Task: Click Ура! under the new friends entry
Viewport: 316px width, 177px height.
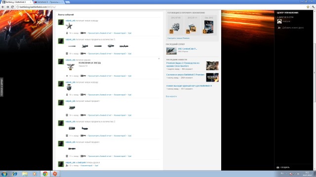Action: [x=96, y=166]
